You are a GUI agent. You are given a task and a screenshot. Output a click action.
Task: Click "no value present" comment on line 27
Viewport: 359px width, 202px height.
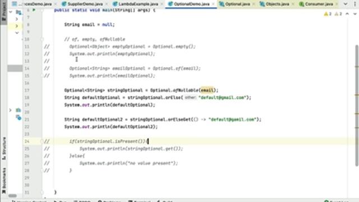coord(151,163)
